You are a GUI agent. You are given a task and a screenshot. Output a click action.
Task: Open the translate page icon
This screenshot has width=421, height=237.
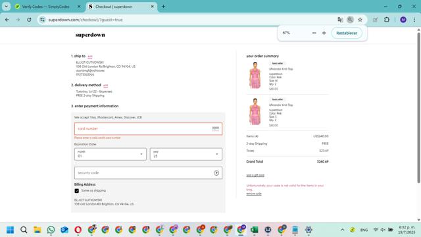click(x=340, y=20)
